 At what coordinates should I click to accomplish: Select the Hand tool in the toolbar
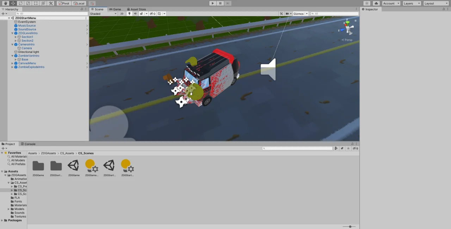click(5, 3)
